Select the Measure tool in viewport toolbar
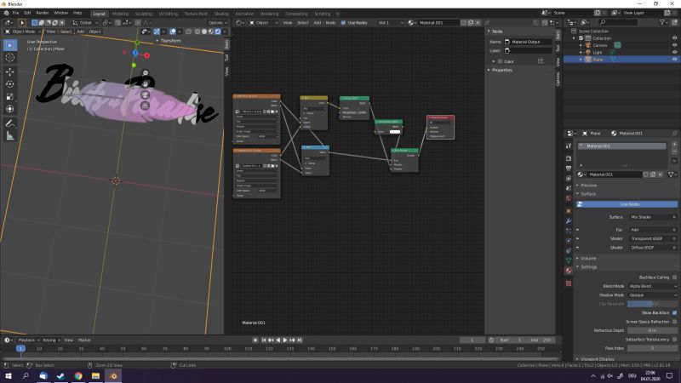Viewport: 681px width, 383px height. 10,136
